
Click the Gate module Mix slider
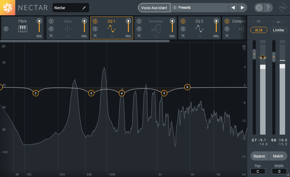pyautogui.click(x=84, y=26)
